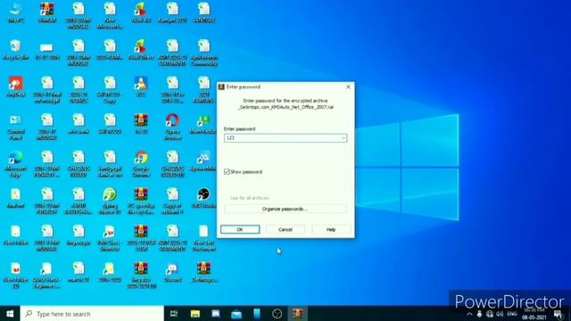Launch VLC media player shortcut

[141, 87]
